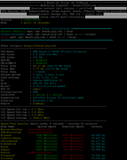Click the 'Usage Instructions' heading
Viewport: 127px width, 160px height.
(56, 28)
